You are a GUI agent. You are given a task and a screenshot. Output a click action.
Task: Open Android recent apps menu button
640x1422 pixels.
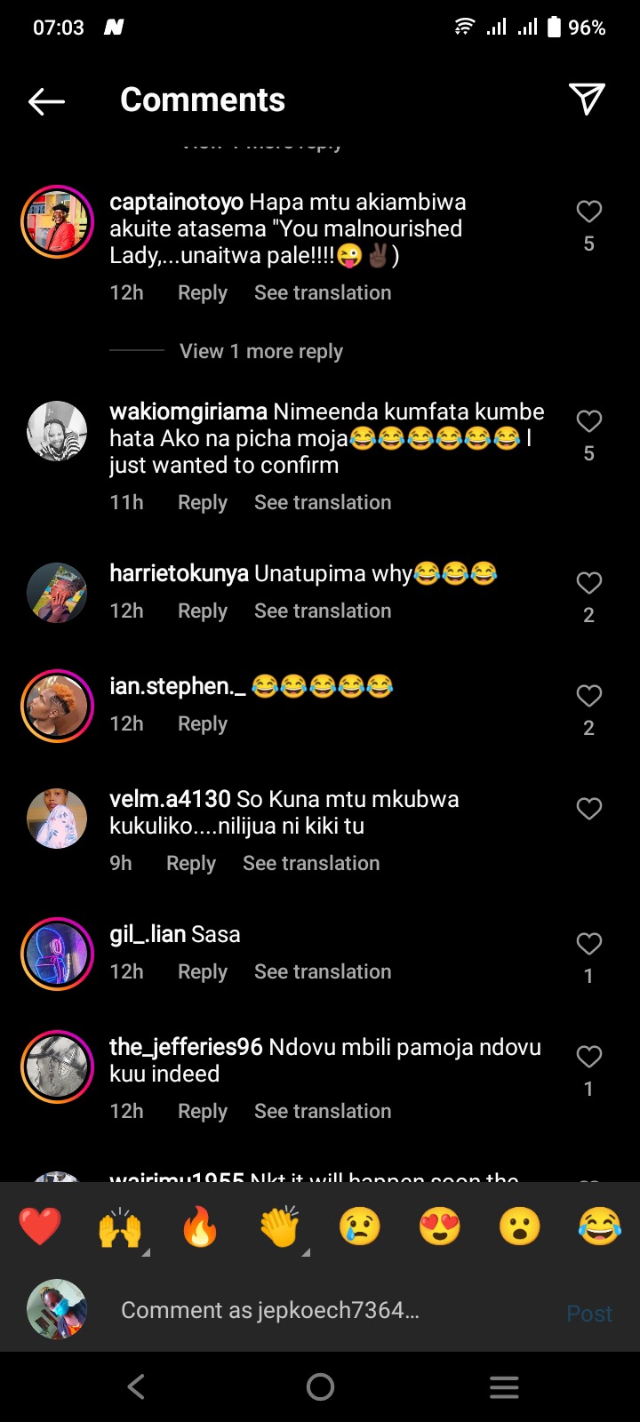(x=504, y=1386)
